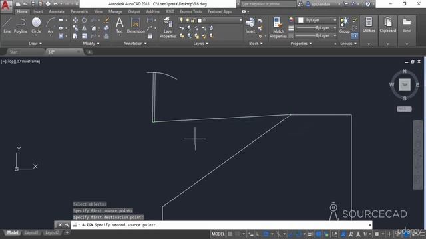The width and height of the screenshot is (426, 239).
Task: Open the annotation scale 1:1 dropdown
Action: (367, 234)
